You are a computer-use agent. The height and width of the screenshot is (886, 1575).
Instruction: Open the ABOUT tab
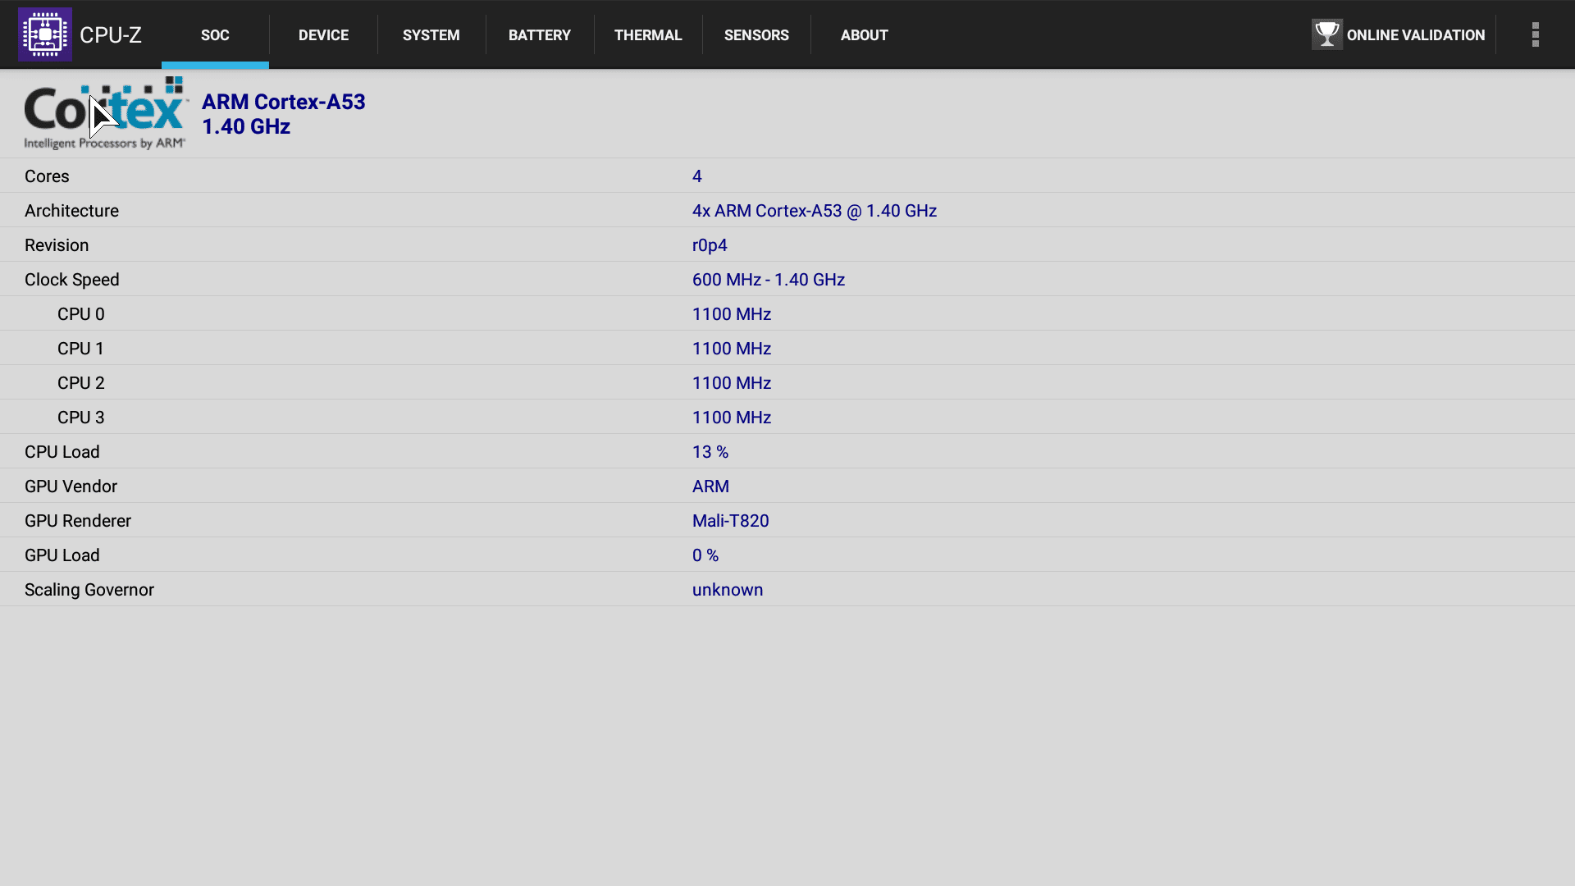tap(865, 35)
